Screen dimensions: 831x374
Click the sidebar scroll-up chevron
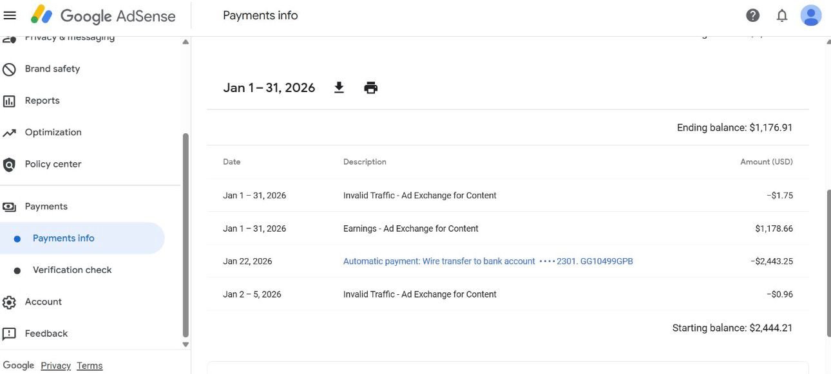click(185, 41)
